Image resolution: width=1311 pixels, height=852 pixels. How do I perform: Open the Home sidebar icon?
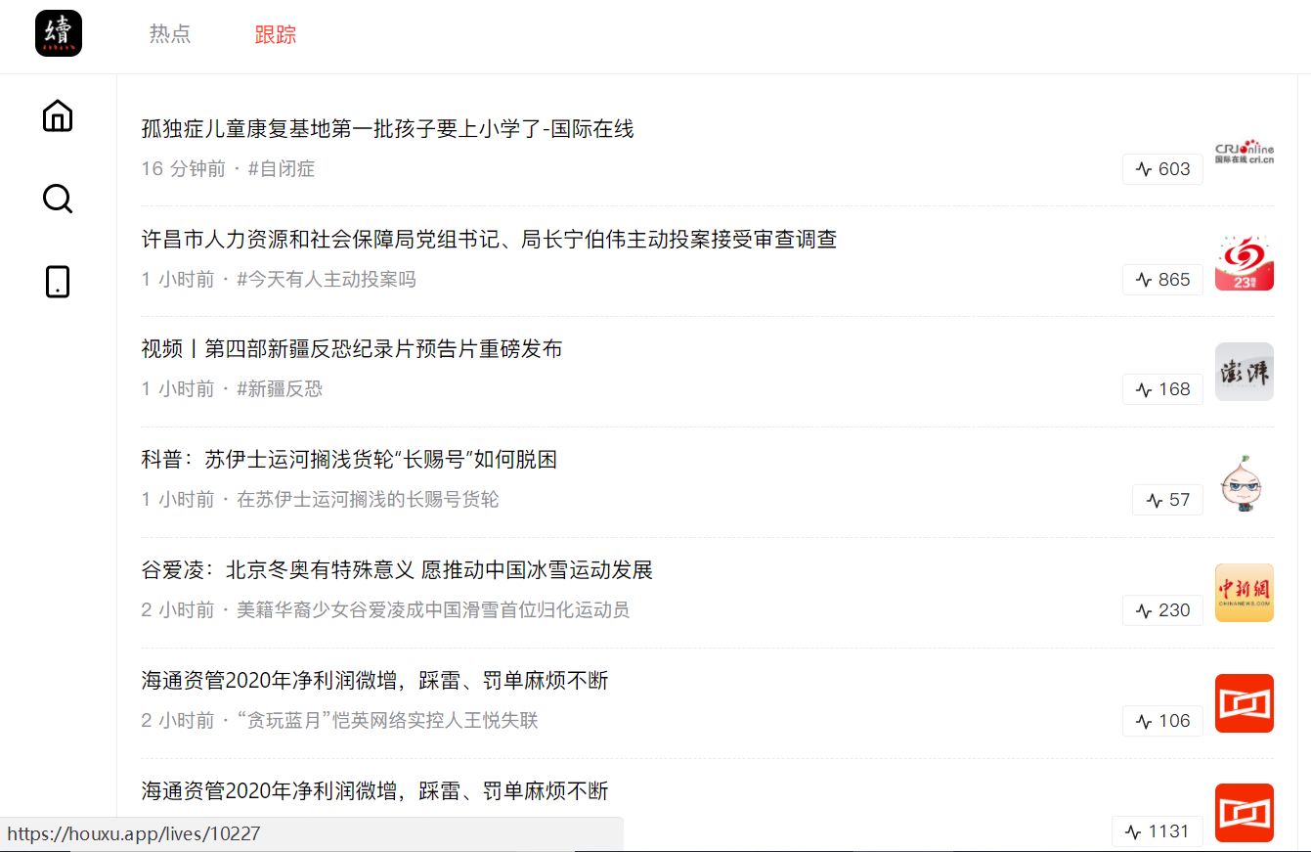[58, 115]
